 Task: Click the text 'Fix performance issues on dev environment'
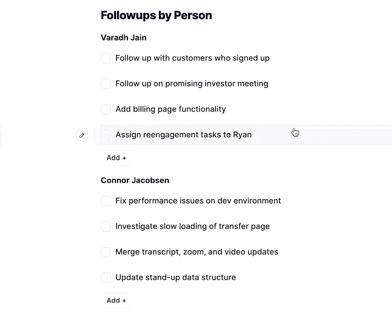point(198,201)
